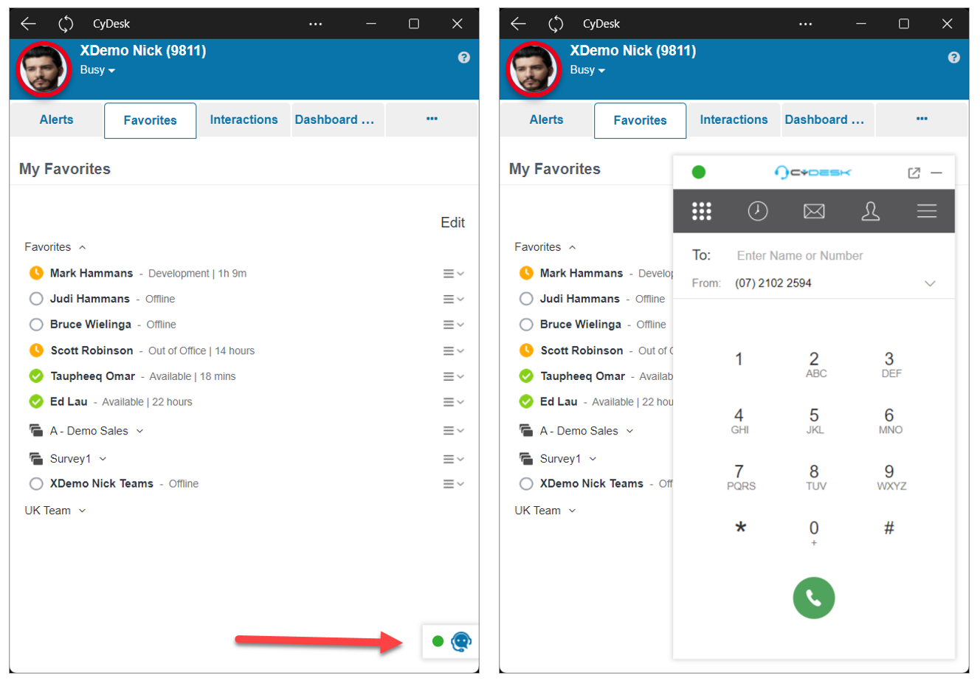Screen dimensions: 980x681
Task: Click the user avatar in left window
Action: click(44, 69)
